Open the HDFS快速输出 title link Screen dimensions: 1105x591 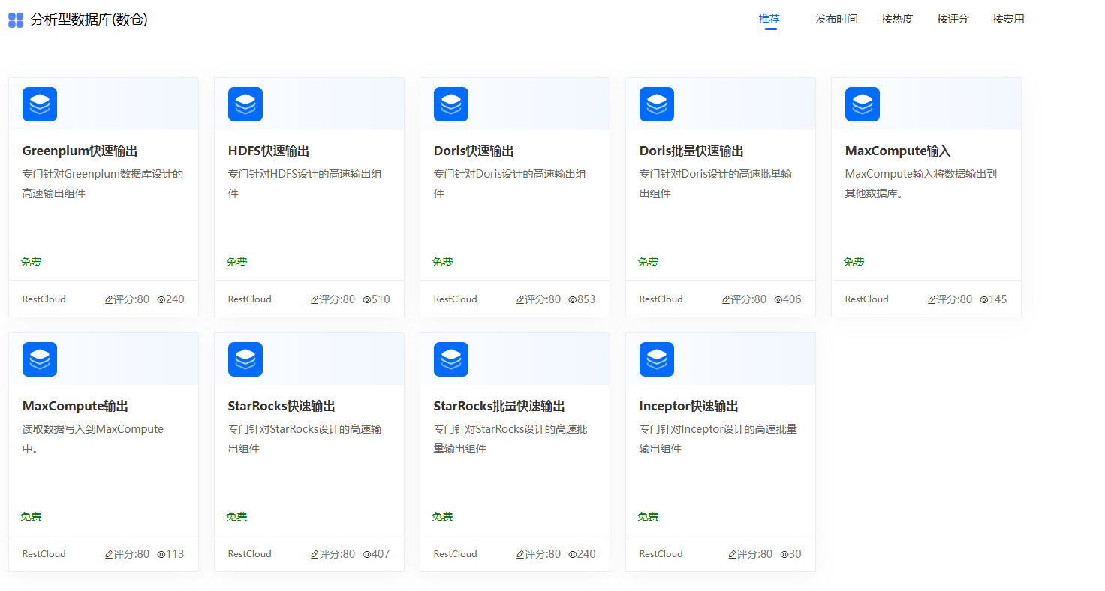coord(269,151)
